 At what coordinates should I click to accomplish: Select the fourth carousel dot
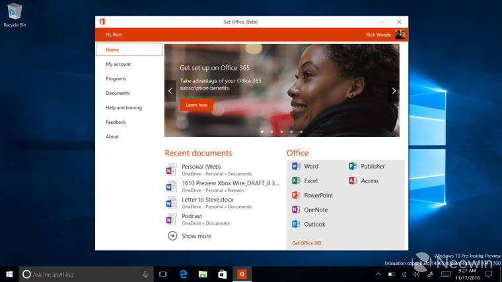click(291, 132)
